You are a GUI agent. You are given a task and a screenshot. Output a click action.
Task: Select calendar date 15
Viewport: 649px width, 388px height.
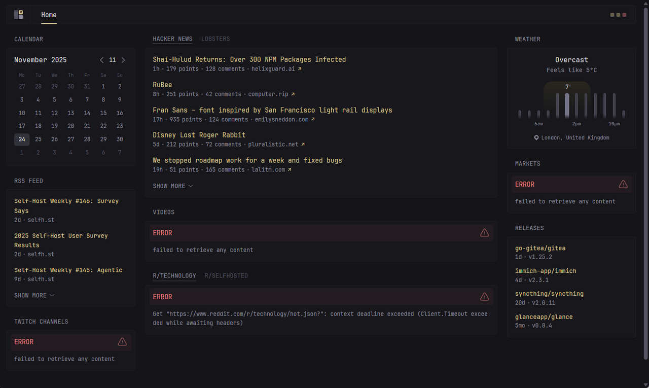click(103, 113)
